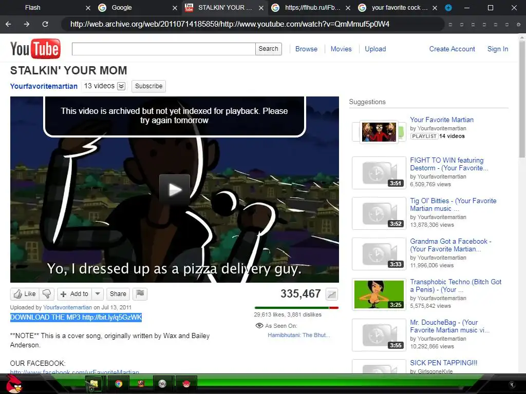Open the Add to dropdown arrow
Image resolution: width=526 pixels, height=394 pixels.
98,294
